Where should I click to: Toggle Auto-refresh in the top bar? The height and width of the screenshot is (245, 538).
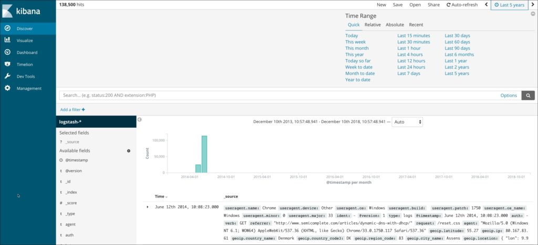point(462,5)
